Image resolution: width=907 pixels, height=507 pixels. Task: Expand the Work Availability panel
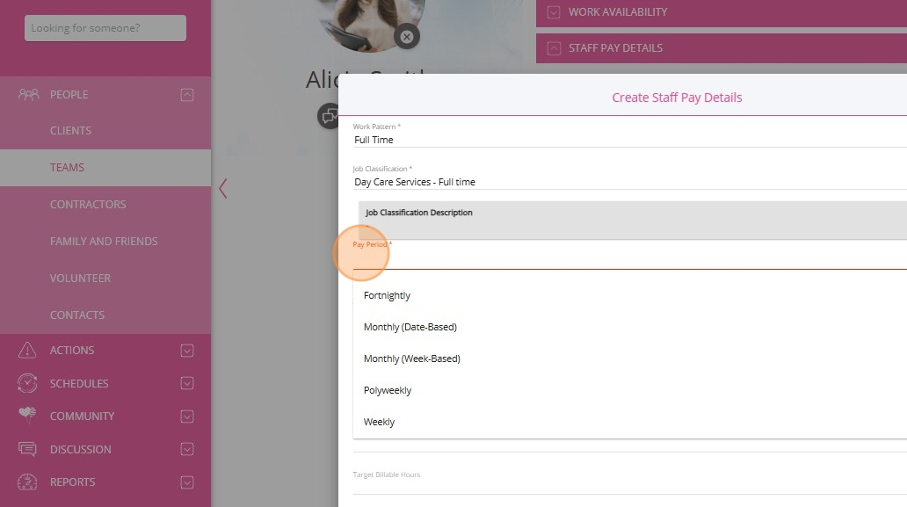pyautogui.click(x=554, y=12)
